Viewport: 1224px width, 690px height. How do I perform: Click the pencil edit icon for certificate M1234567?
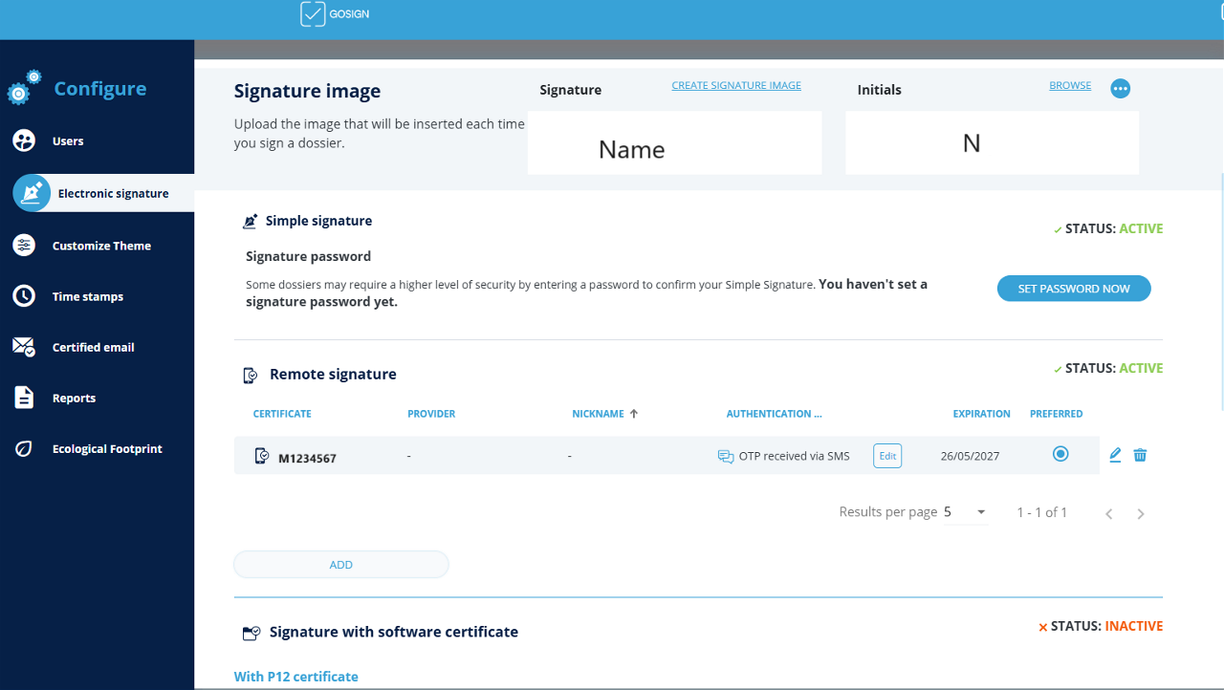tap(1115, 455)
